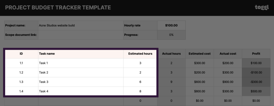The image size is (274, 106).
Task: Click the Progress 0% cell
Action: 171,35
